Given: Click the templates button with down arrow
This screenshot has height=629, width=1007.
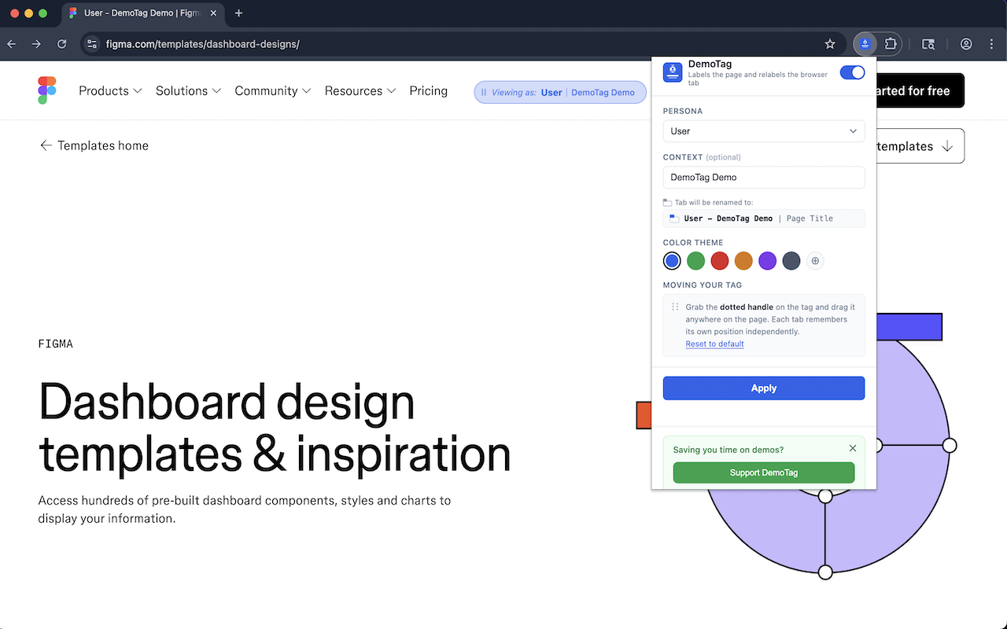Looking at the screenshot, I should tap(920, 146).
